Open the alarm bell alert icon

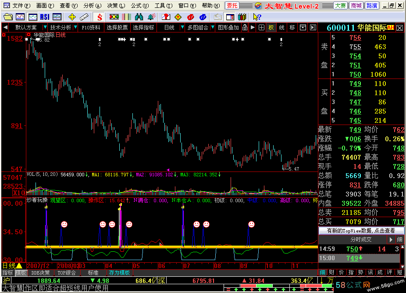tap(151, 17)
